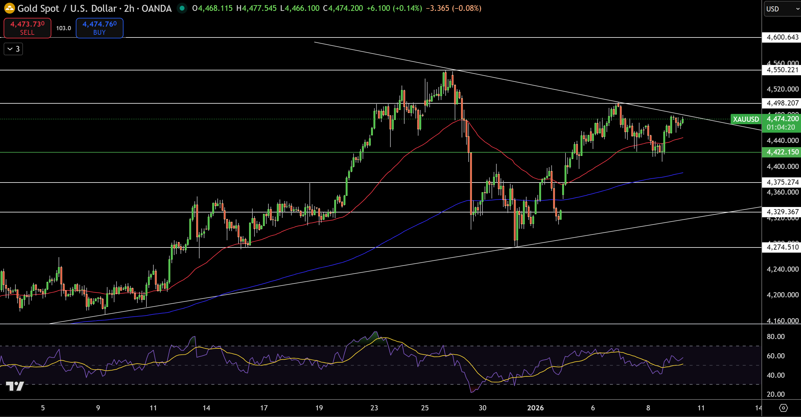This screenshot has height=417, width=801.
Task: Select the 4,550.221 price level label
Action: click(782, 70)
